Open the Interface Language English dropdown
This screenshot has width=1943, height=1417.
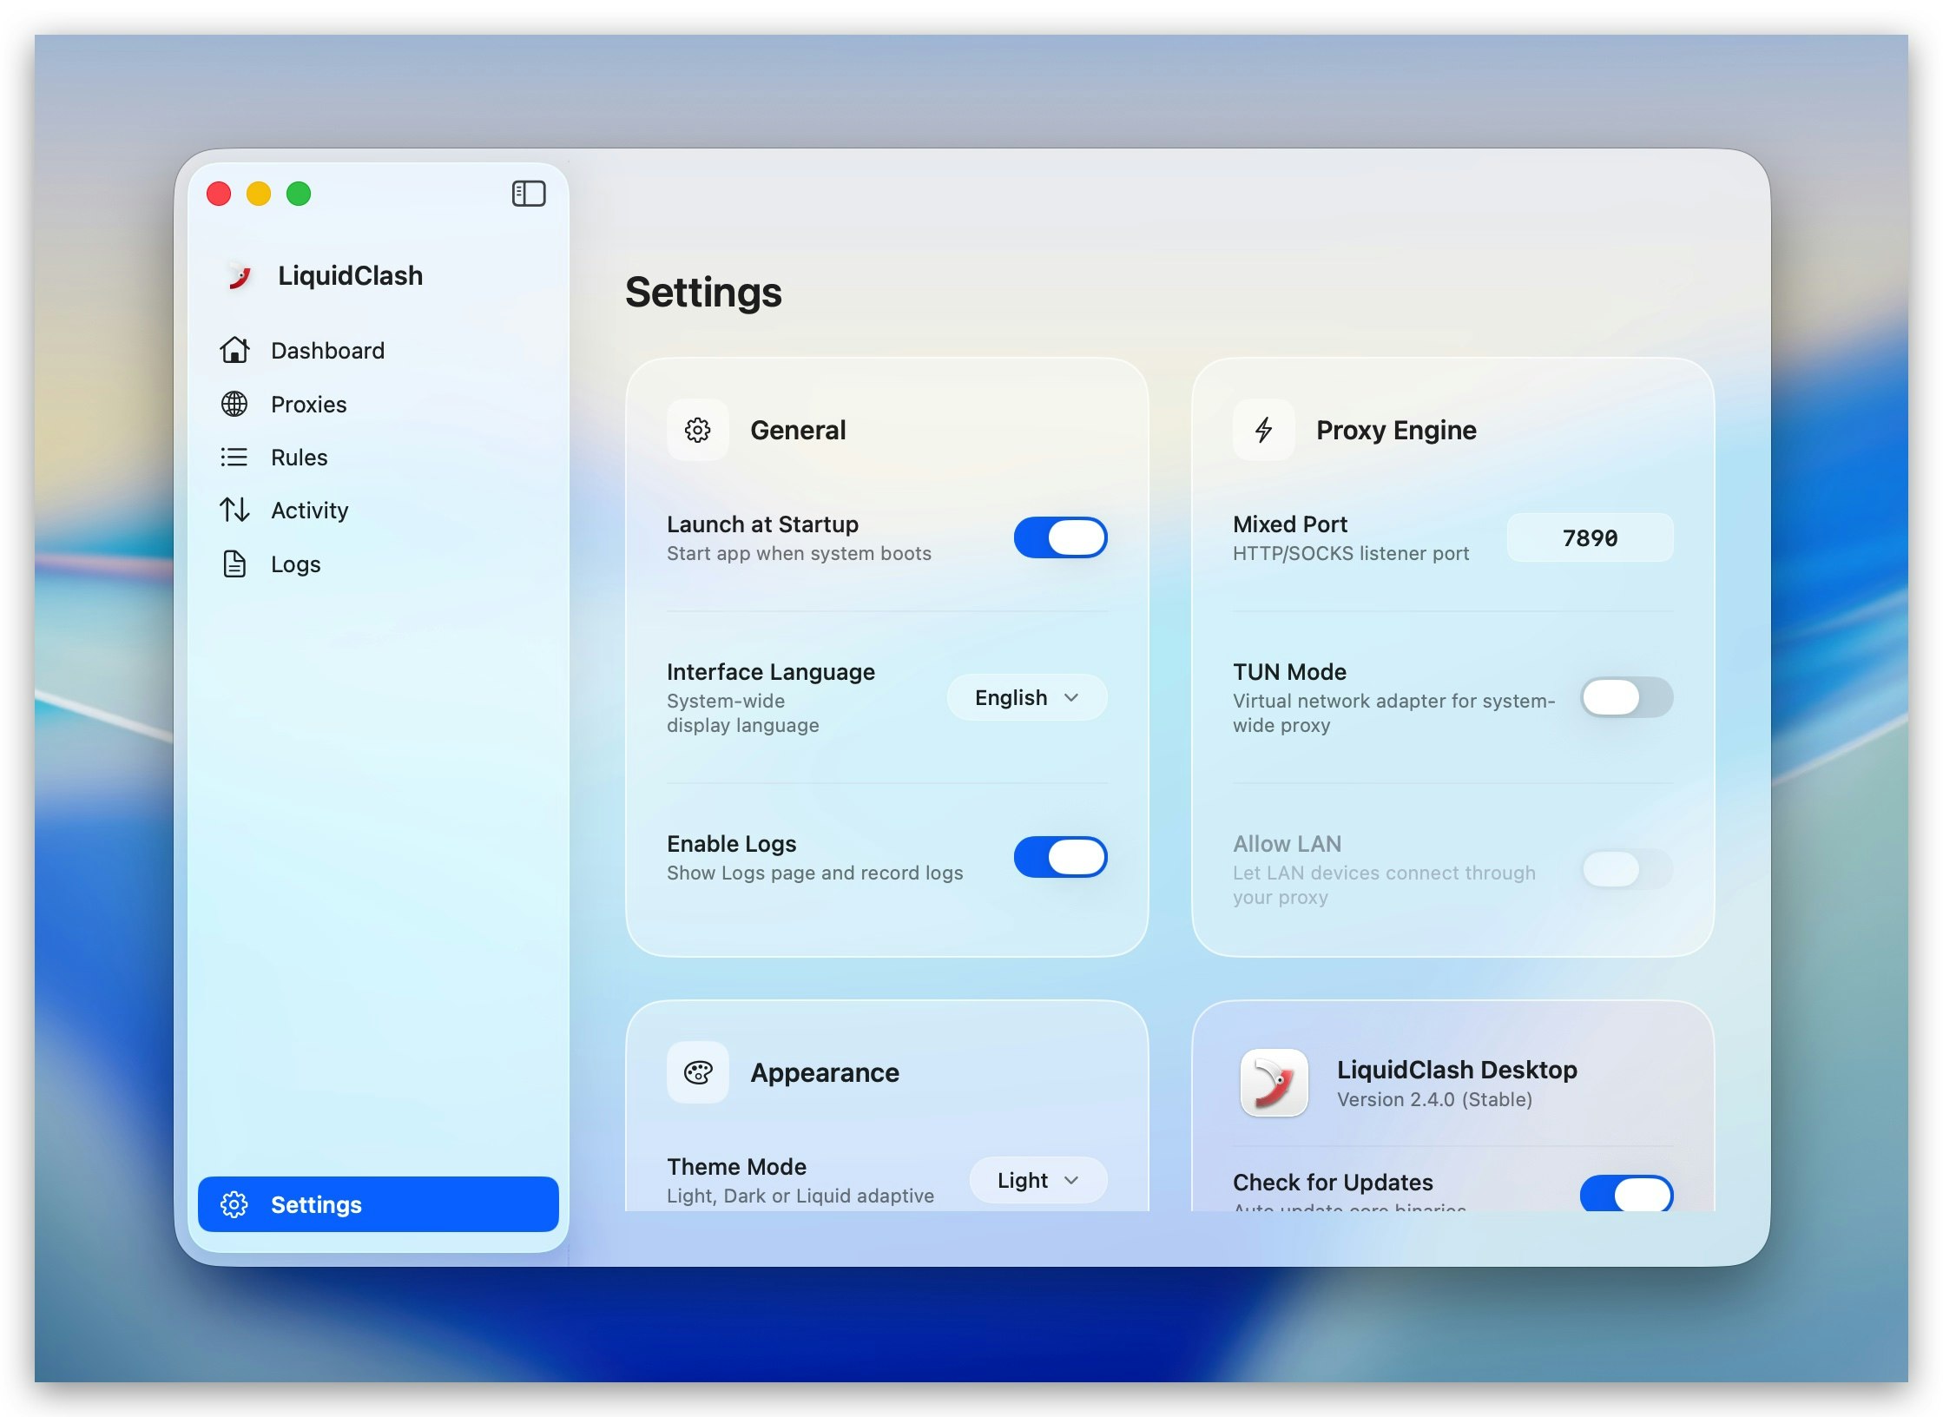[1026, 697]
